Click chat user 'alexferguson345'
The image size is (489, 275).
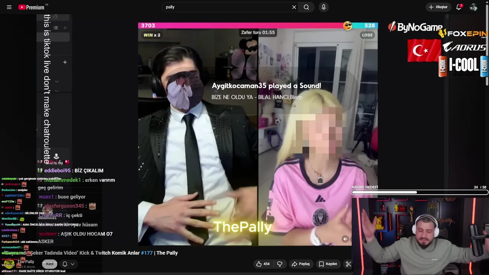click(x=64, y=206)
